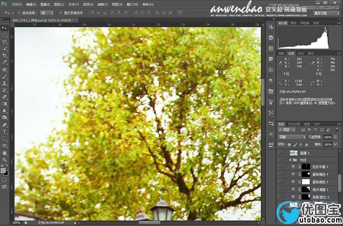Toggle visibility of 选取颜色 4 layer
The image size is (343, 226).
(x=280, y=174)
